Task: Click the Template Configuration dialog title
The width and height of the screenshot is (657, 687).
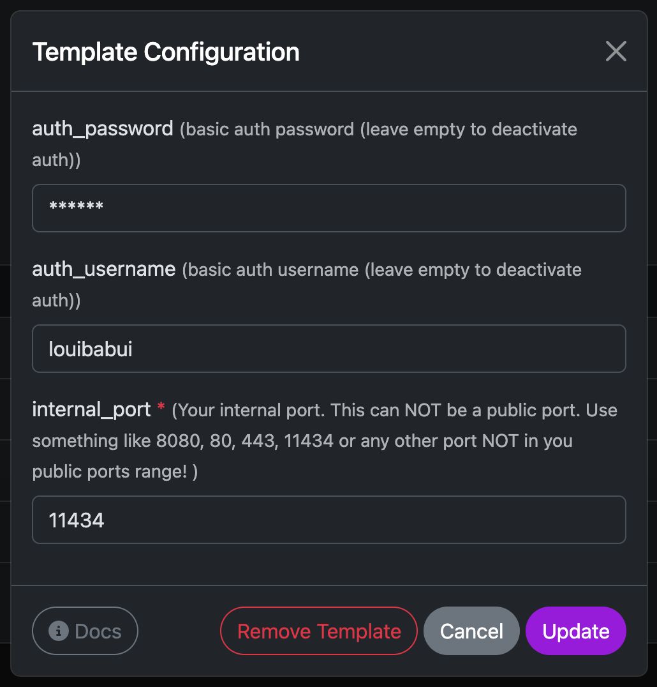Action: (166, 52)
